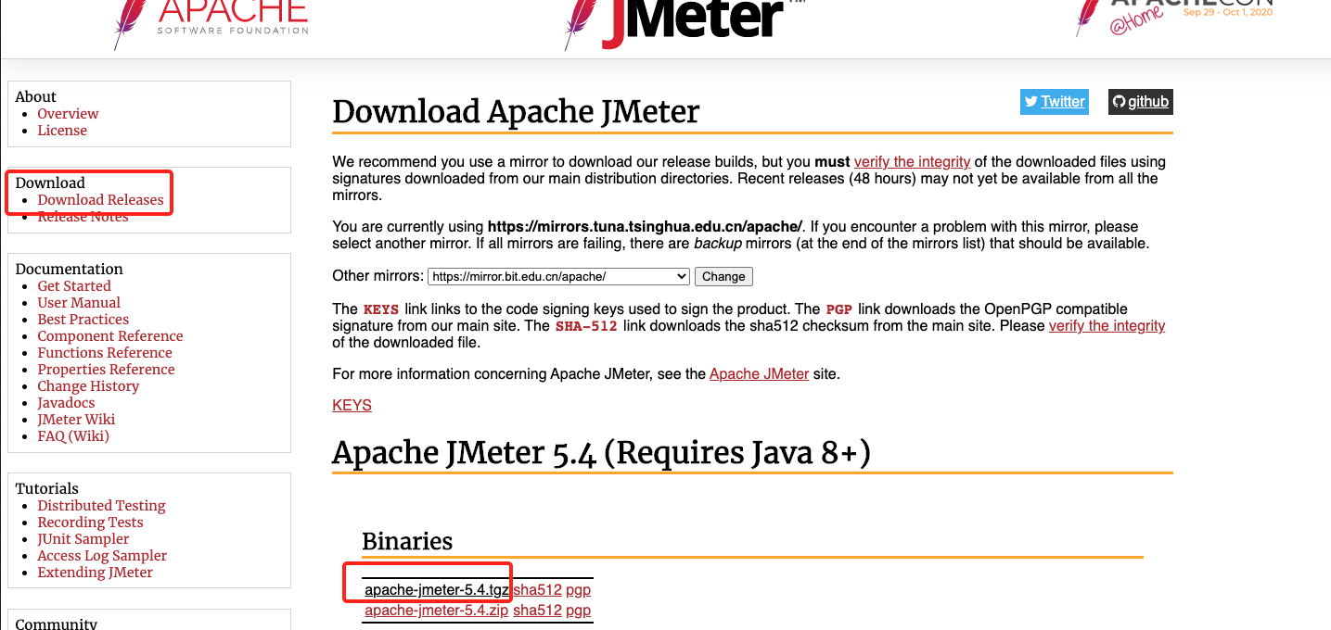This screenshot has width=1331, height=630.
Task: Download apache-jmeter-5.4.tgz binary
Action: pyautogui.click(x=436, y=590)
